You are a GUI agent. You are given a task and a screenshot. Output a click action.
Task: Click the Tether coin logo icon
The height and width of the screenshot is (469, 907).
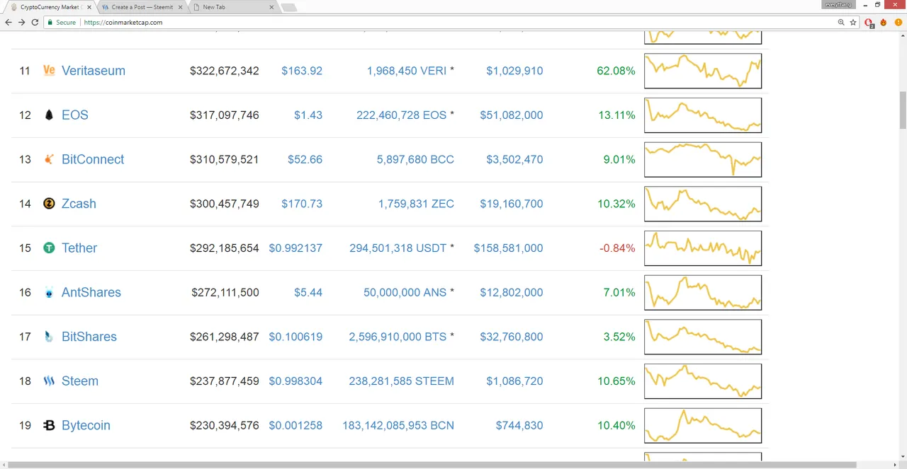coord(49,248)
